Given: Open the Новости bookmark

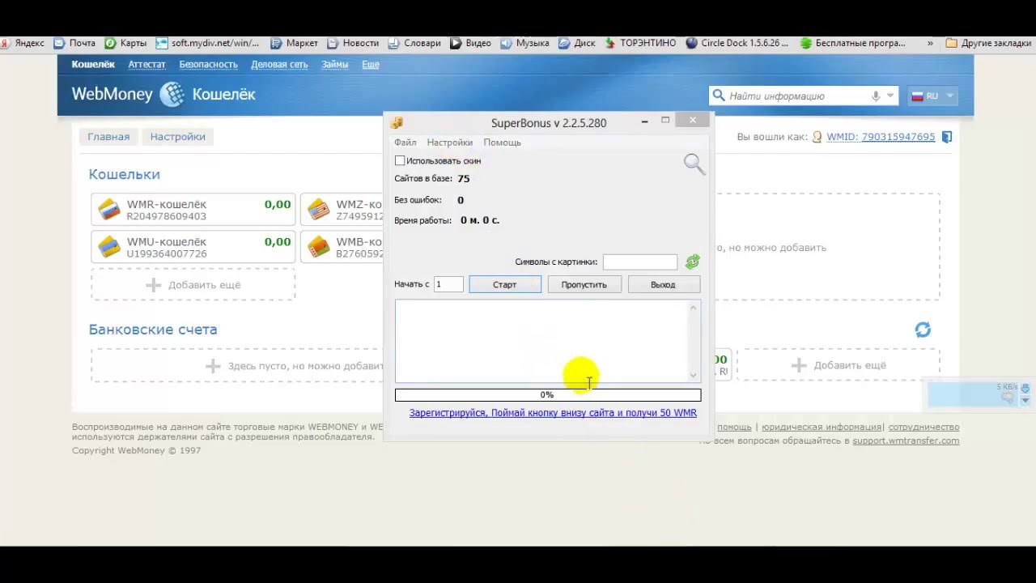Looking at the screenshot, I should [x=353, y=43].
